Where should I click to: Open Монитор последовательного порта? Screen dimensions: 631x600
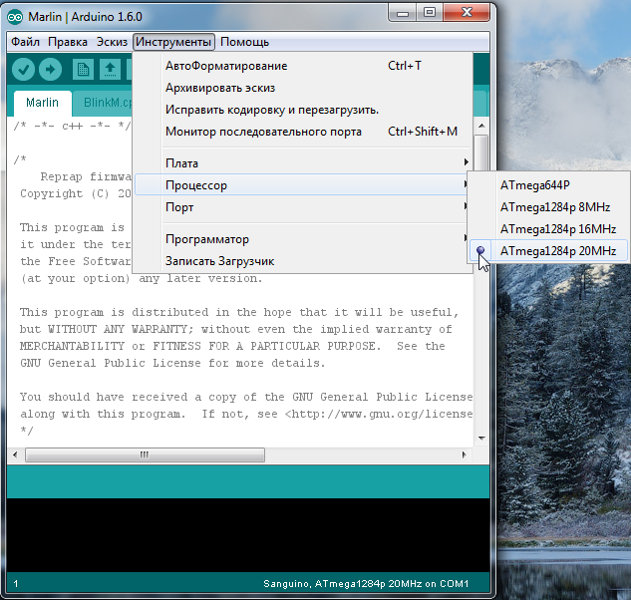263,132
